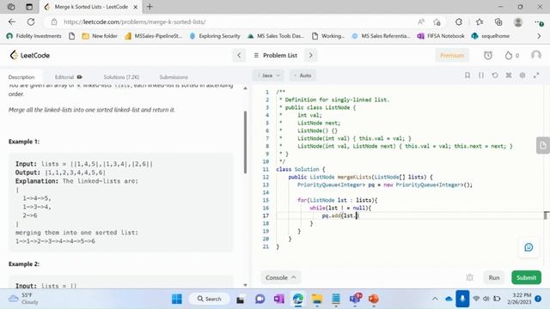Show more bookmarks chevron
Screen dimensions: 550x309
(539, 36)
